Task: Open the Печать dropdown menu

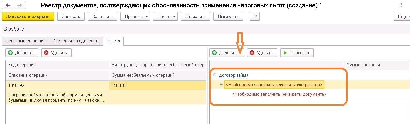Action: click(x=166, y=16)
